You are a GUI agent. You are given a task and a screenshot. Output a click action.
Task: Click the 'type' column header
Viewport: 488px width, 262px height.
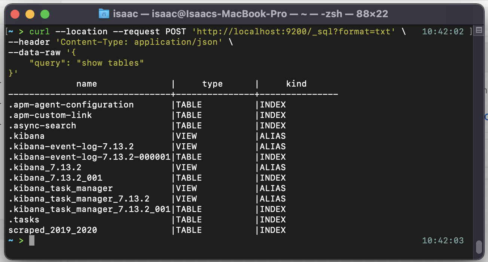(x=212, y=84)
